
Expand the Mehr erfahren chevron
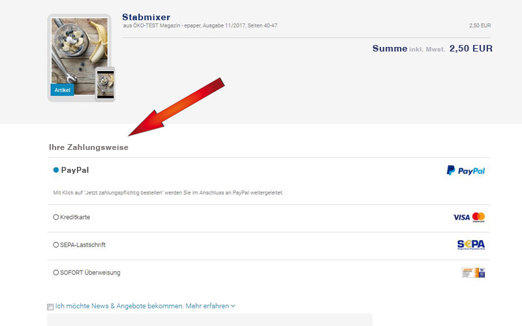click(x=233, y=306)
